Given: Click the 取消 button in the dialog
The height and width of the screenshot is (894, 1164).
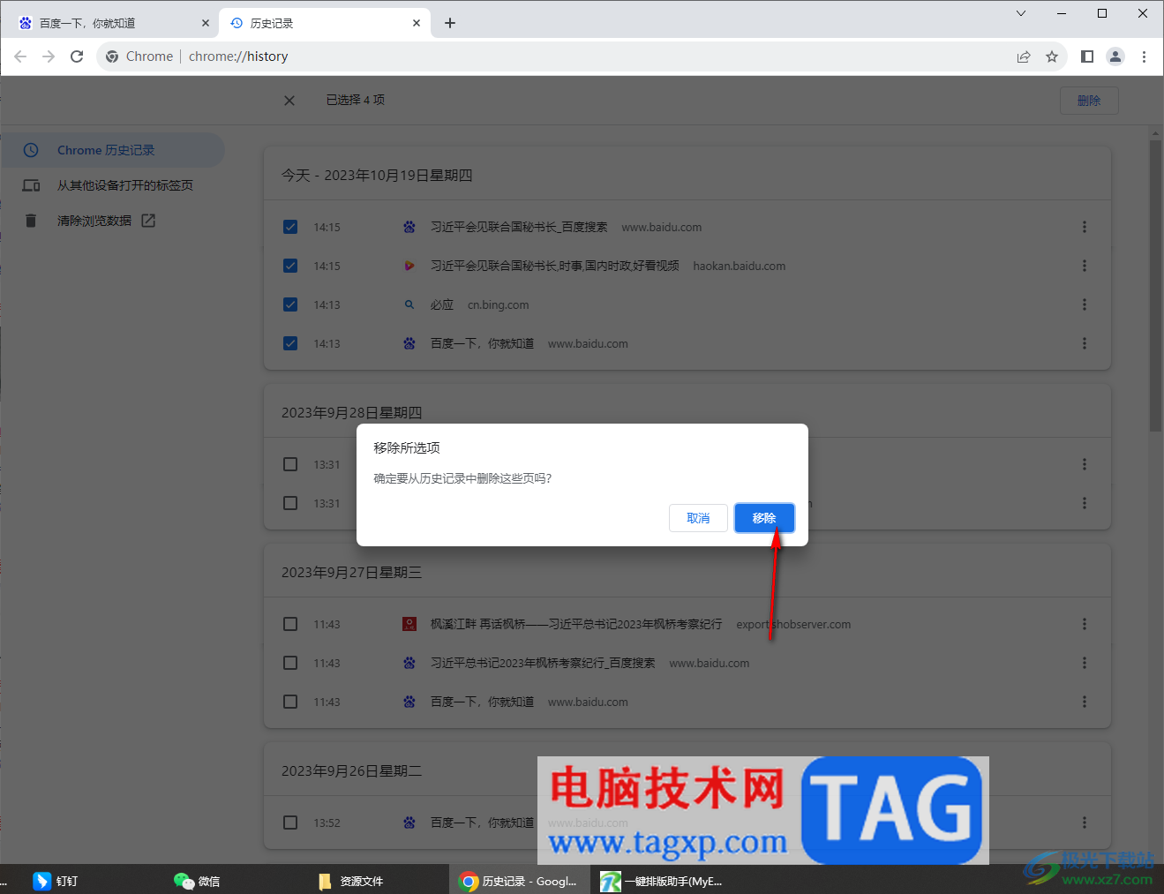Looking at the screenshot, I should click(x=698, y=518).
